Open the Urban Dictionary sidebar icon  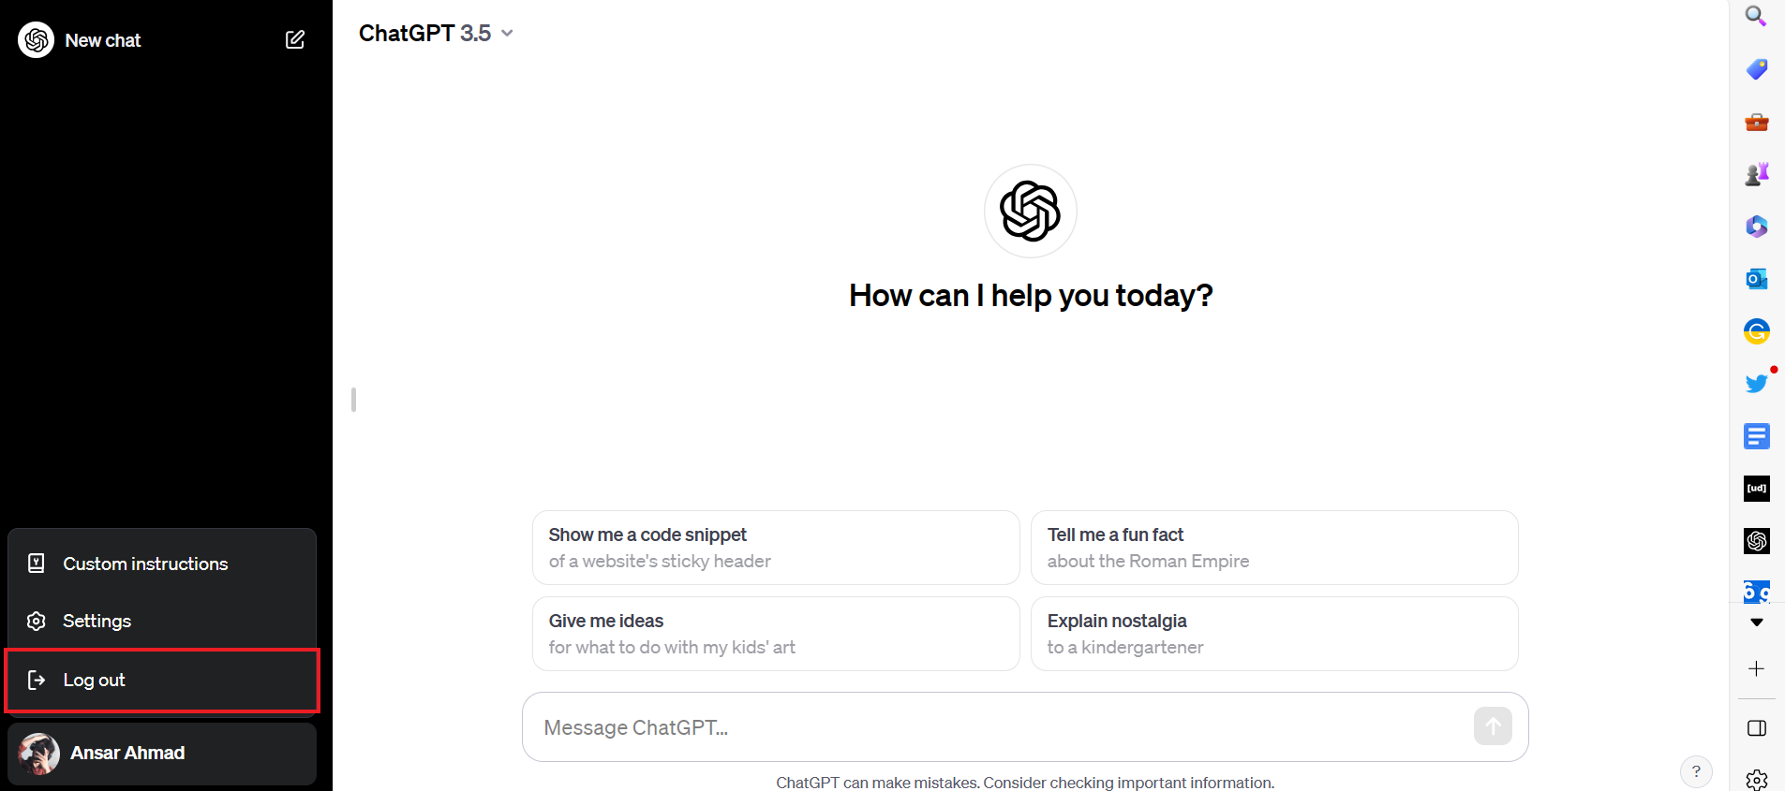point(1757,488)
